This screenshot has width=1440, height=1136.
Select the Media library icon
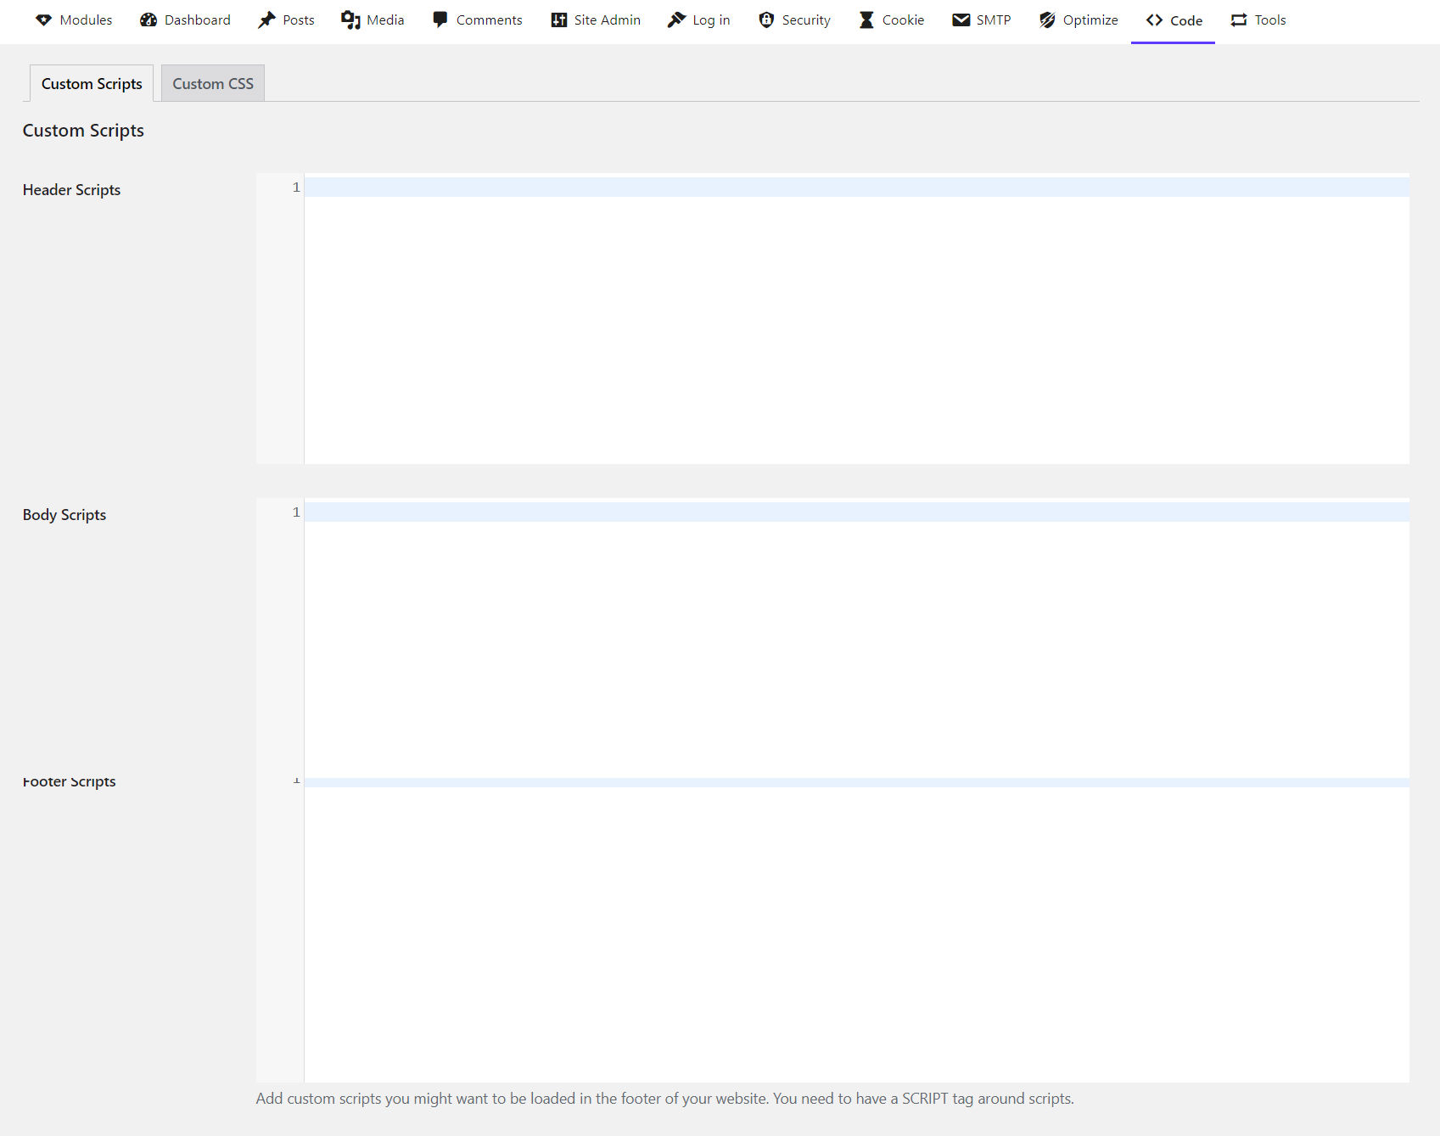click(x=350, y=20)
